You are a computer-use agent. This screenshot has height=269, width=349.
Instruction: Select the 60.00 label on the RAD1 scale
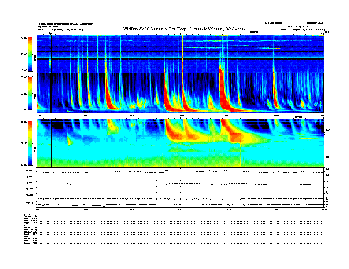24,77
